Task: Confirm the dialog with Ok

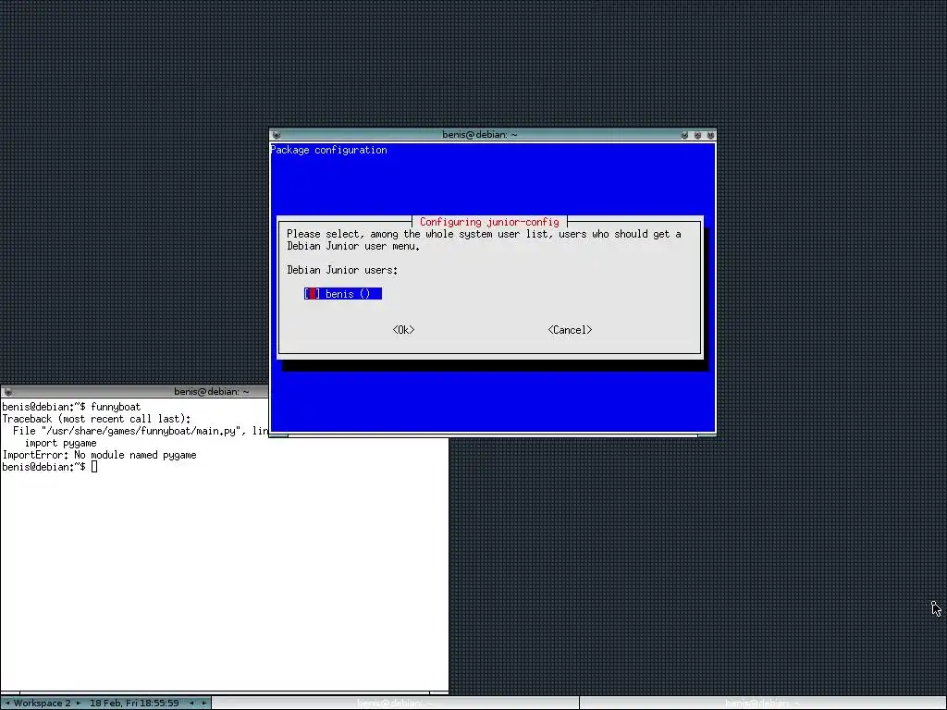Action: pyautogui.click(x=403, y=330)
